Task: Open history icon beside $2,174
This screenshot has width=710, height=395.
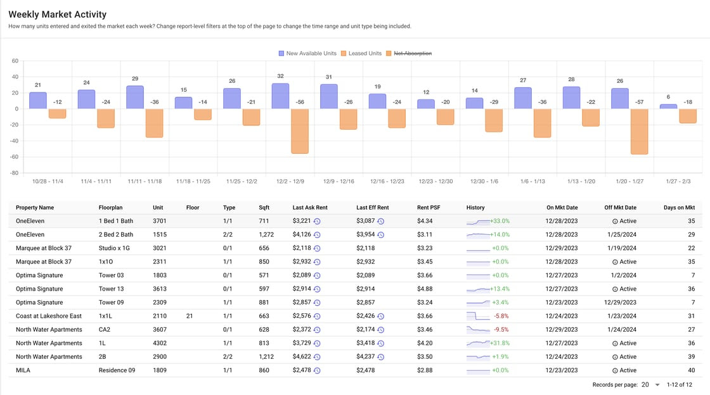Action: tap(381, 330)
